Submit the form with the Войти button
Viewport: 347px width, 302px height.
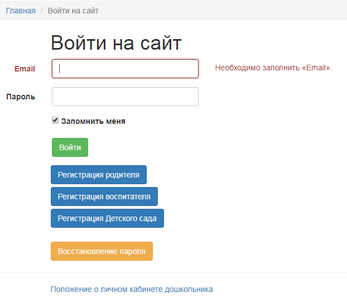pos(70,147)
